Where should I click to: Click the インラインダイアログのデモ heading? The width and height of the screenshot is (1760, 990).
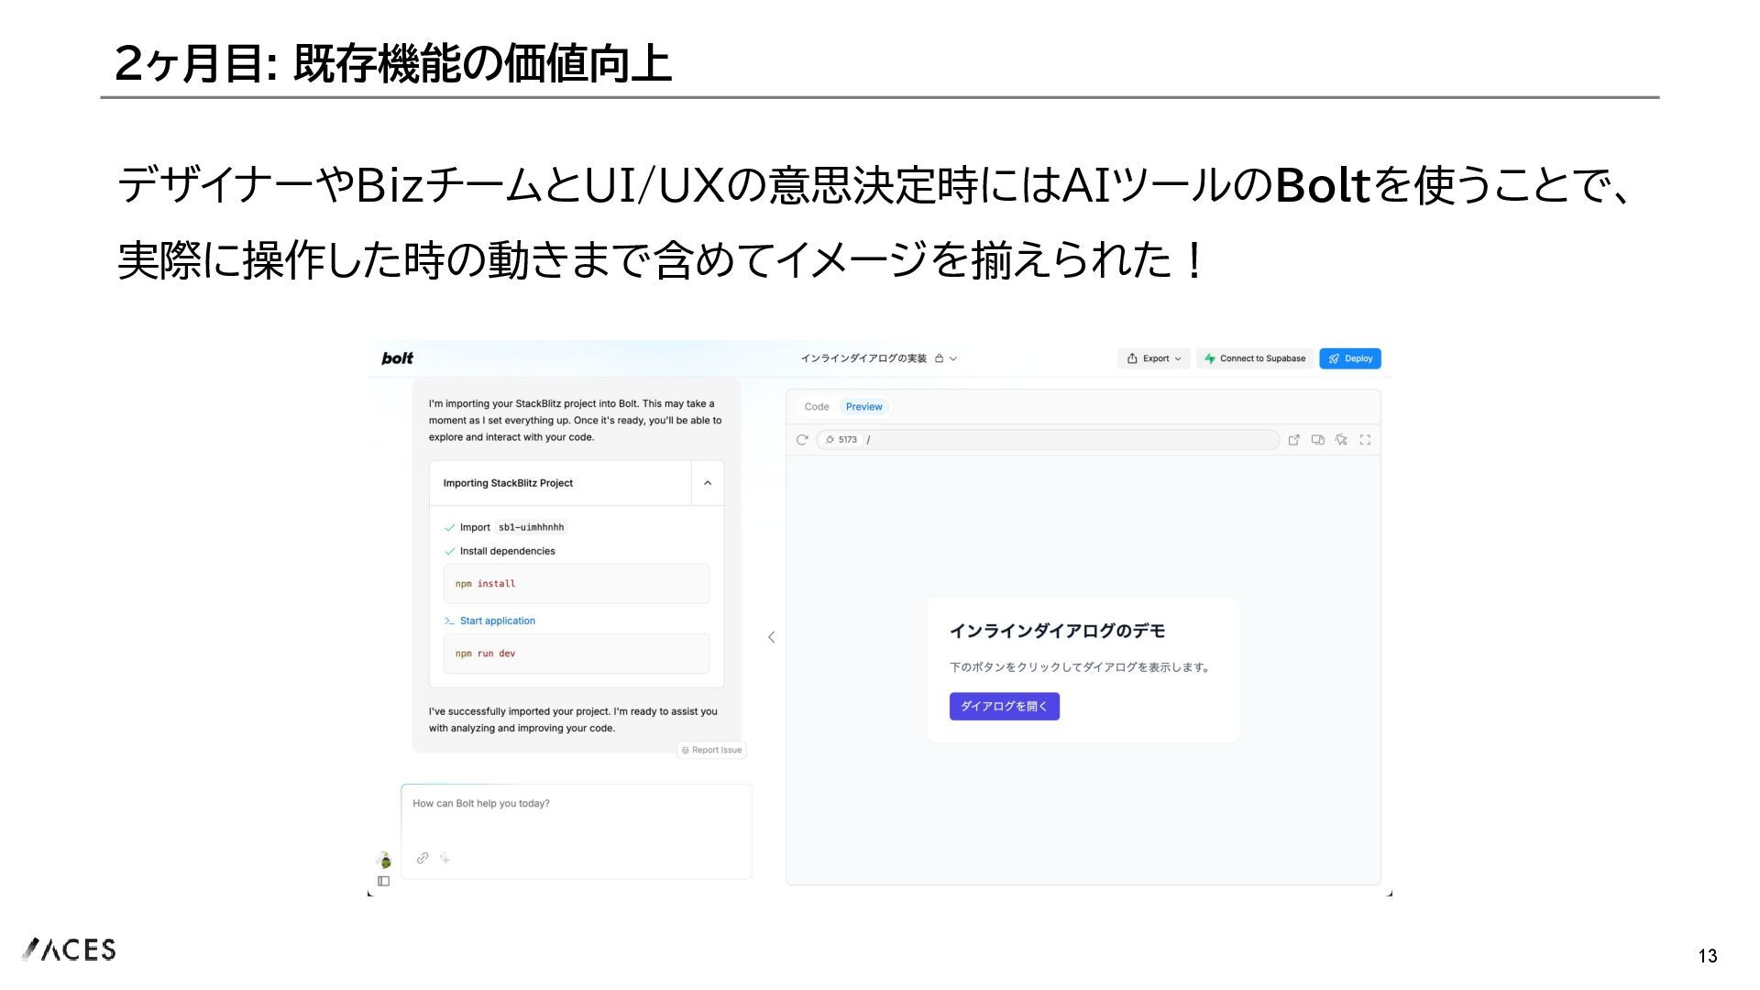coord(1058,631)
